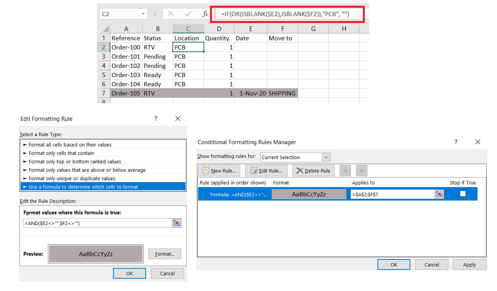Open the Show formatting rules for dropdown
This screenshot has width=497, height=291.
point(325,157)
